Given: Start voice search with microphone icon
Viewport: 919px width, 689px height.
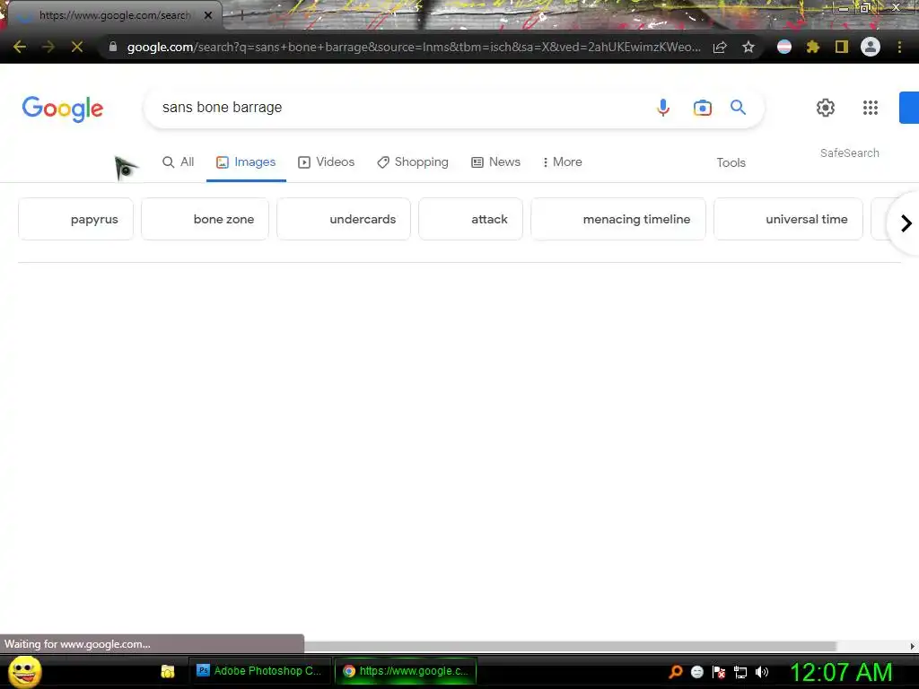Looking at the screenshot, I should click(663, 108).
